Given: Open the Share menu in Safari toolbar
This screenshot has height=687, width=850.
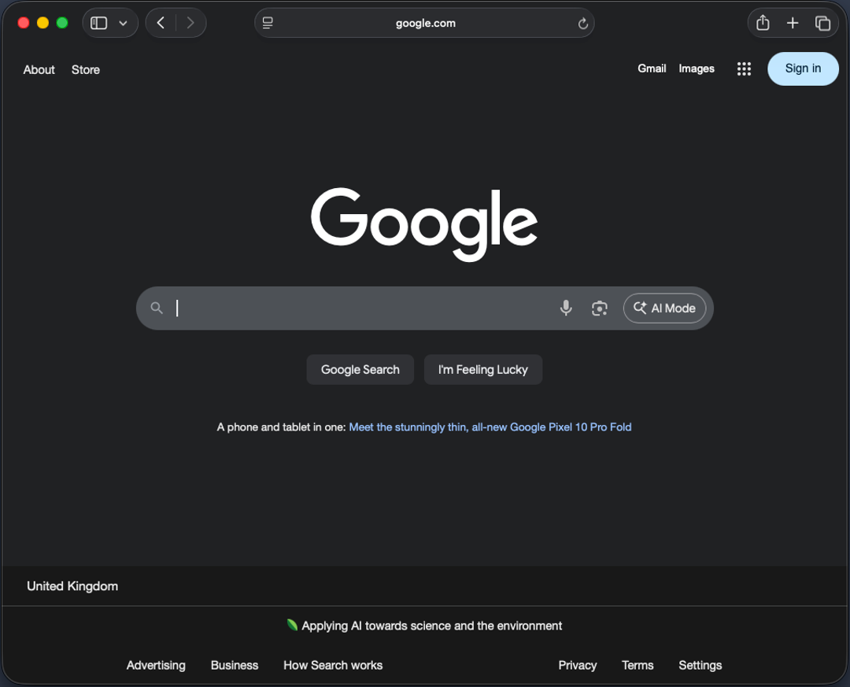Looking at the screenshot, I should 762,23.
